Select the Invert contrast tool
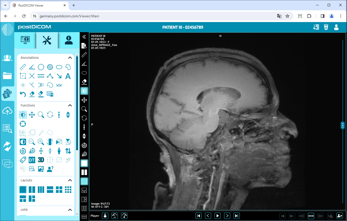 point(23,142)
